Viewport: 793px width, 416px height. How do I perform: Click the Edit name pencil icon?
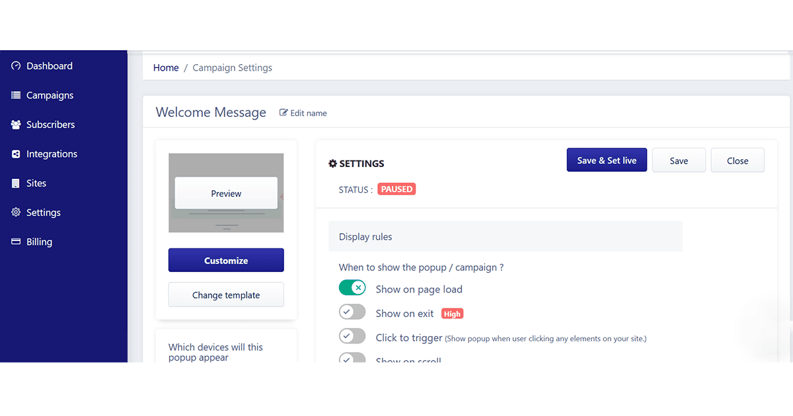(283, 113)
